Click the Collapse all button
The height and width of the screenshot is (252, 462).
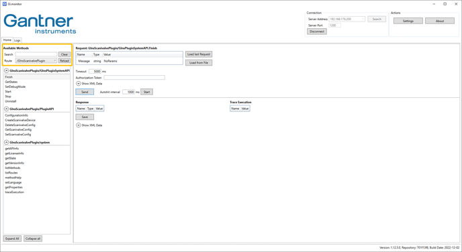click(x=33, y=239)
